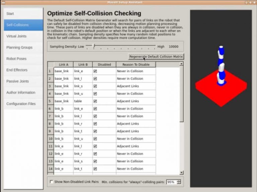Image resolution: width=257 pixels, height=192 pixels.
Task: Open the Configuration Files page
Action: 23,104
